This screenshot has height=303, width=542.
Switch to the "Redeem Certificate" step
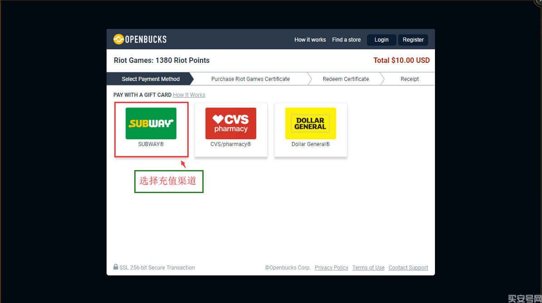346,79
